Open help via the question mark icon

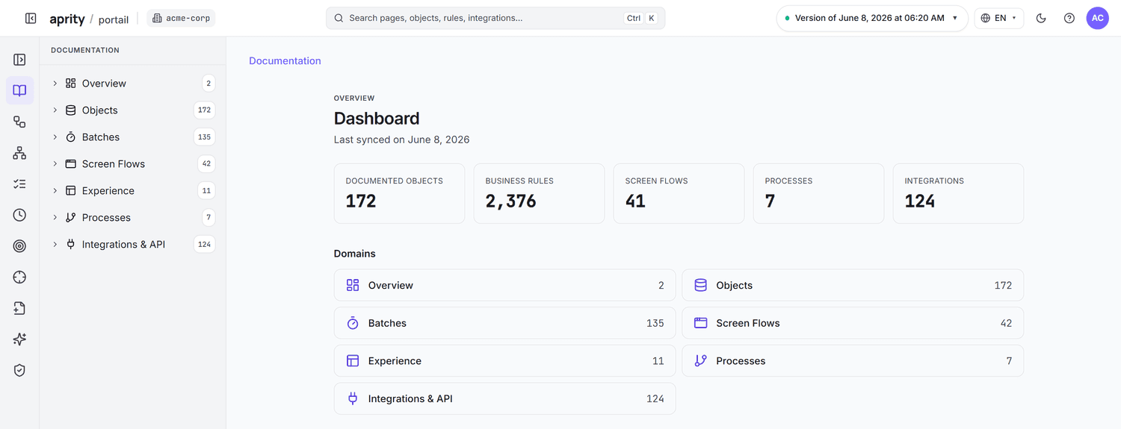(1069, 18)
